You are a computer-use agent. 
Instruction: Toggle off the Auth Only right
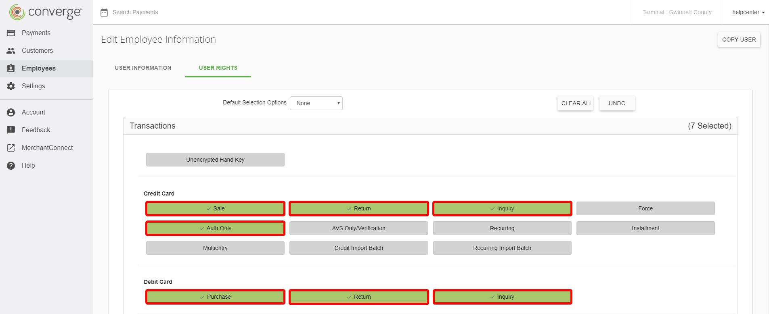pyautogui.click(x=215, y=228)
